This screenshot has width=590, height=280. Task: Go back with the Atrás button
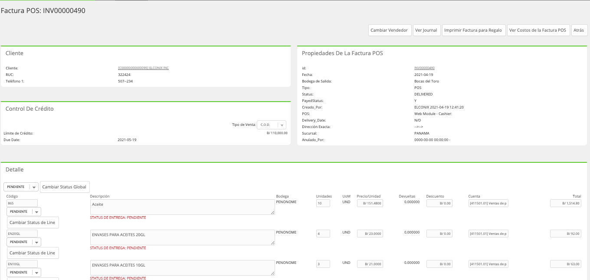click(579, 30)
